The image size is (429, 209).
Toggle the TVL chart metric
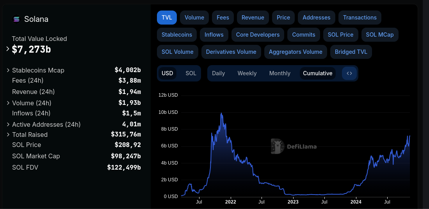(167, 18)
